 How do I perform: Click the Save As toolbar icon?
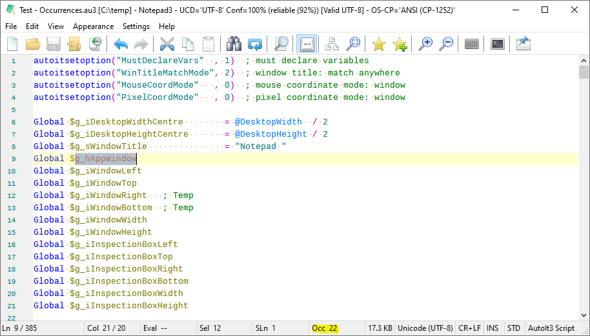[74, 44]
